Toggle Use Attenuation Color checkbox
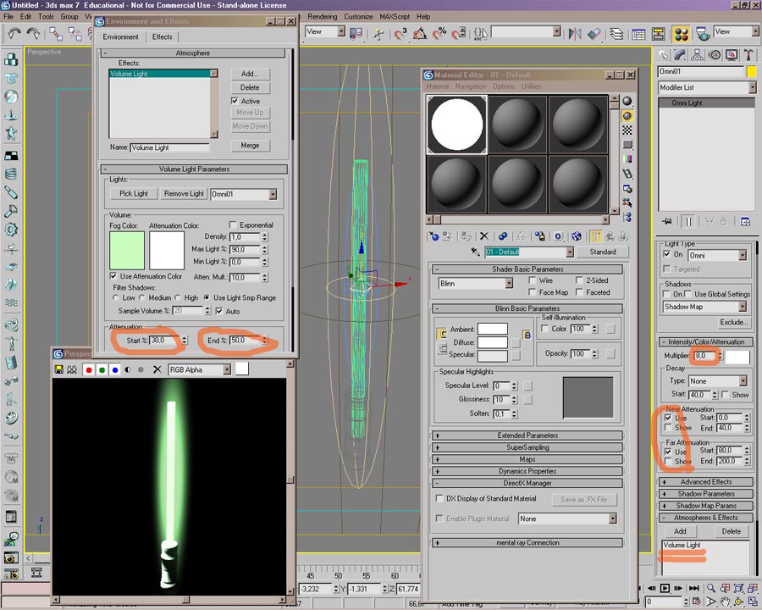The image size is (762, 610). coord(113,276)
